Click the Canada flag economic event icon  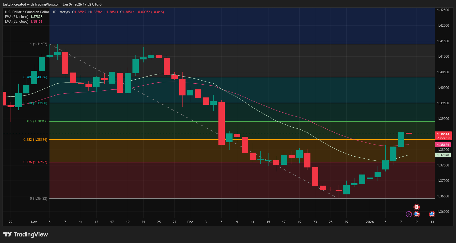pyautogui.click(x=417, y=207)
